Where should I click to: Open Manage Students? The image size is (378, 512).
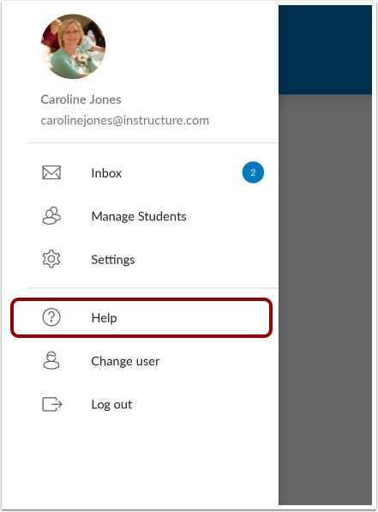pyautogui.click(x=139, y=216)
